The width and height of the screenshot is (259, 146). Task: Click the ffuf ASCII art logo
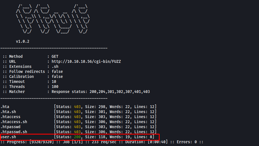[53, 19]
